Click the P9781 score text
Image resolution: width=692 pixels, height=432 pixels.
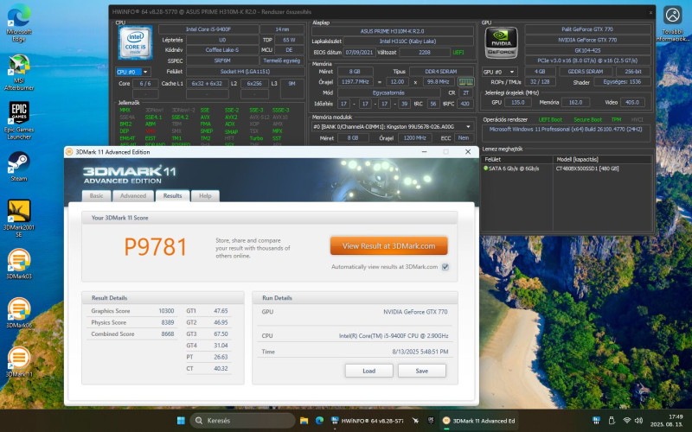click(156, 247)
